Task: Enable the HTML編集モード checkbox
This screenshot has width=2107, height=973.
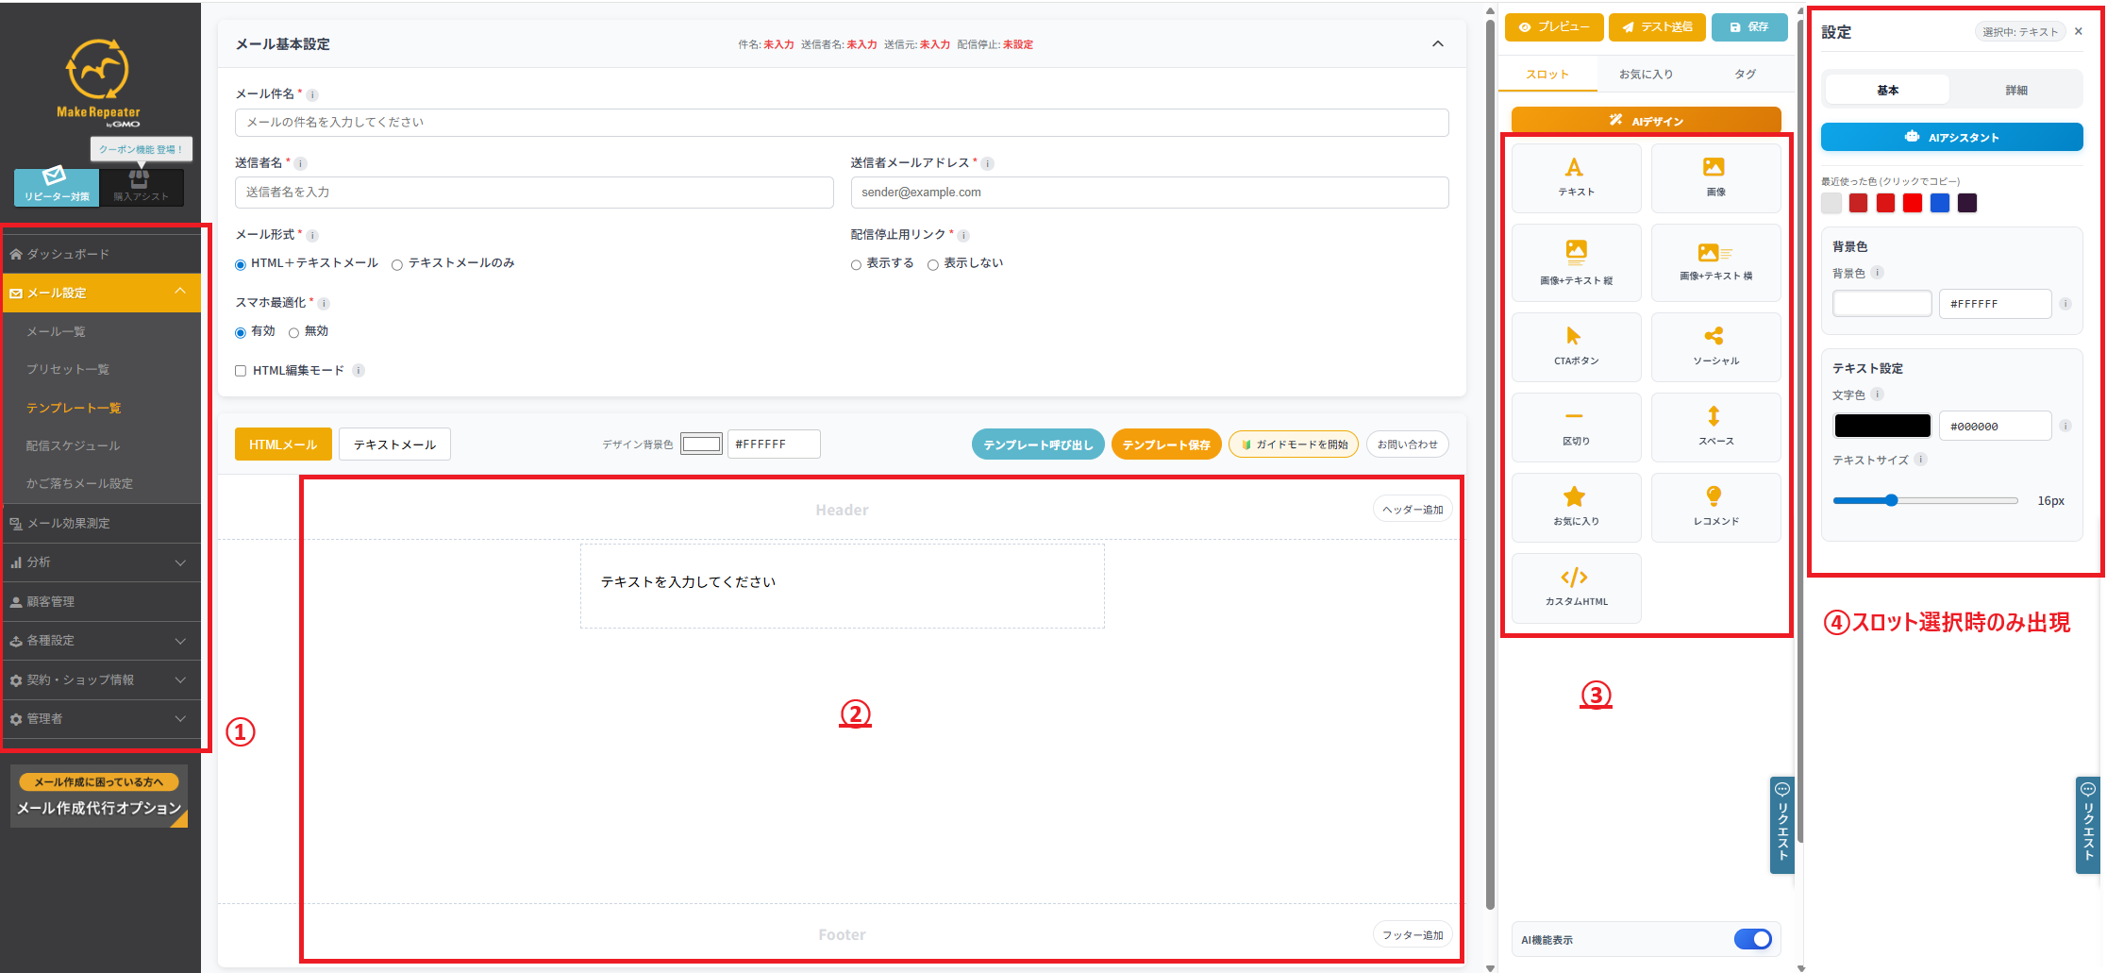Action: point(241,371)
